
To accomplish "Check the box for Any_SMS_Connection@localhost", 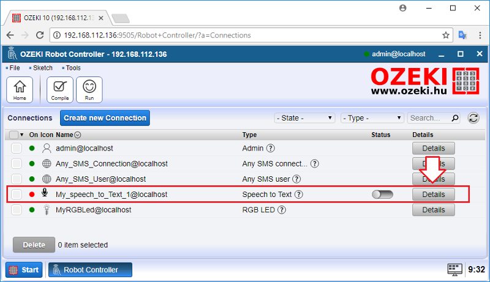I will tap(17, 163).
